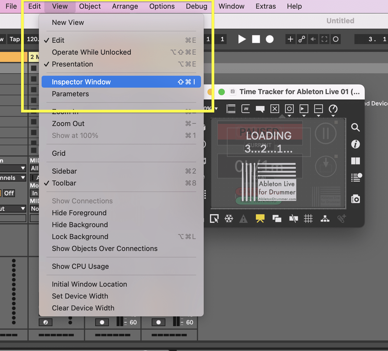The width and height of the screenshot is (388, 351).
Task: Toggle the checked Toolbar menu item
Action: click(x=64, y=183)
